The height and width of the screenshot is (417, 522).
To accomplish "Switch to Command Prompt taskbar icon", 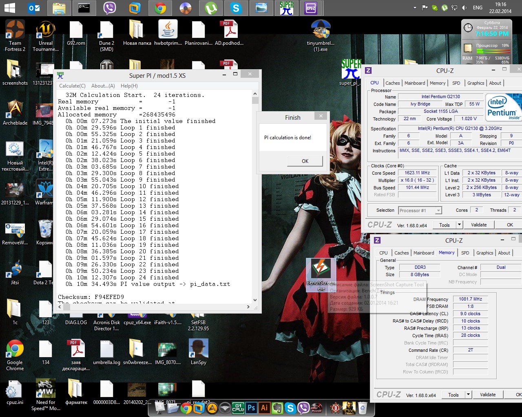I will pos(84,8).
